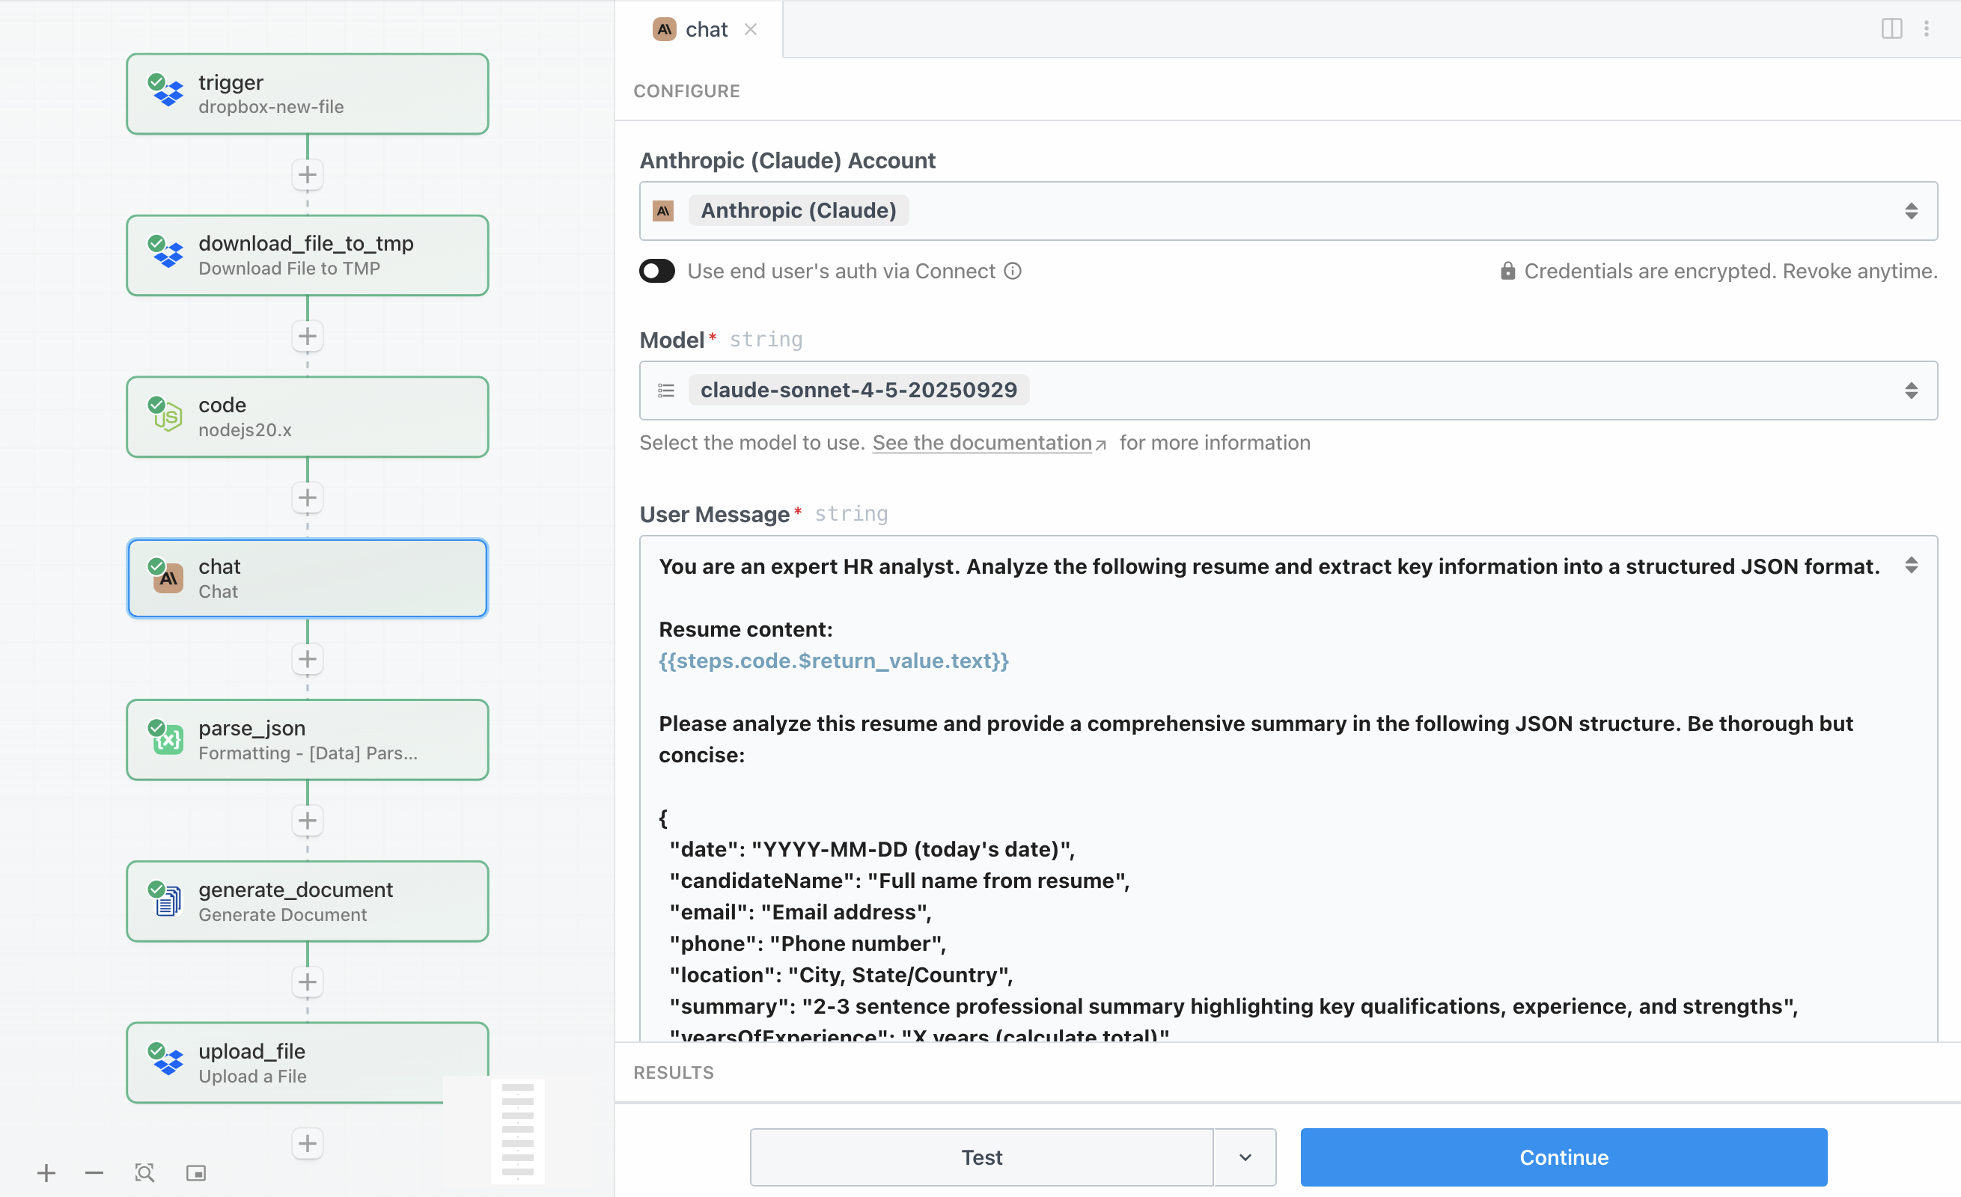Click the Node.js icon on the code step
The image size is (1961, 1197).
[167, 416]
